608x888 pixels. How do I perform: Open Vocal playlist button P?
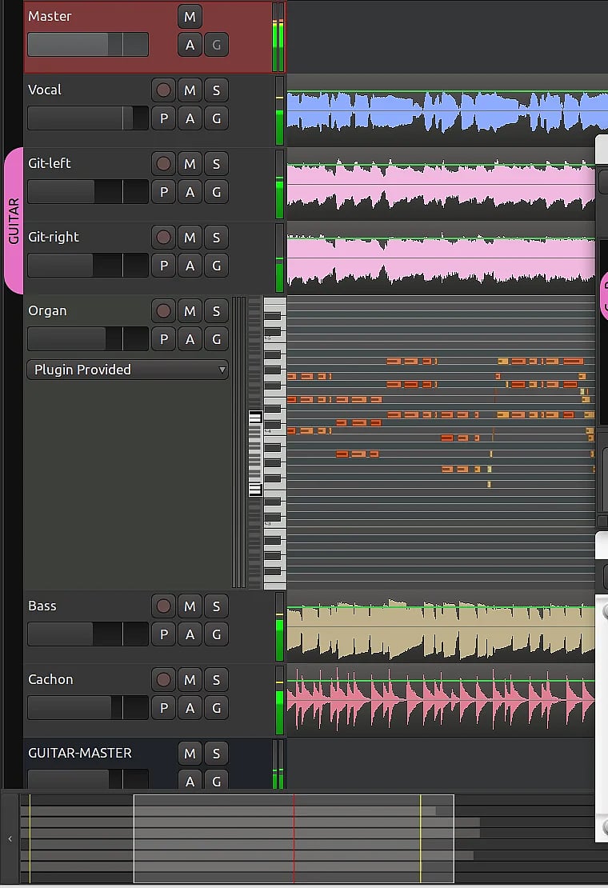click(163, 118)
